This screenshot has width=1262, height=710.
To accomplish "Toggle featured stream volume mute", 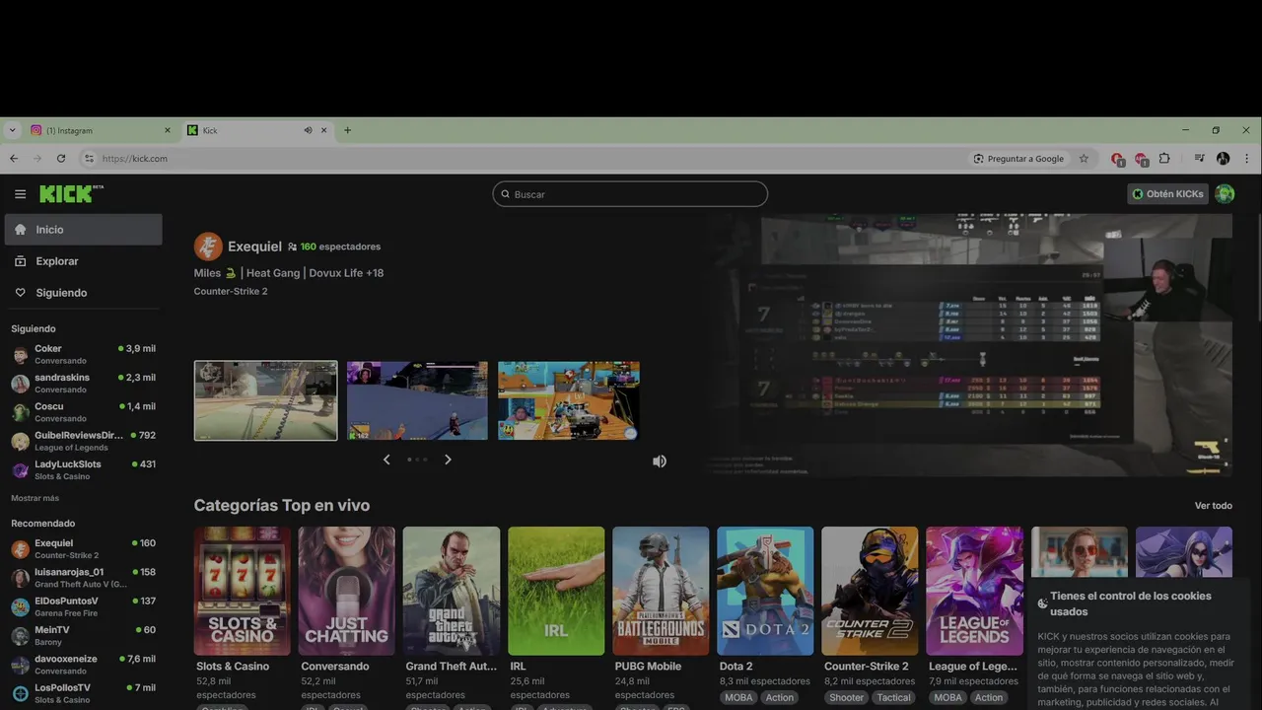I will pyautogui.click(x=660, y=461).
